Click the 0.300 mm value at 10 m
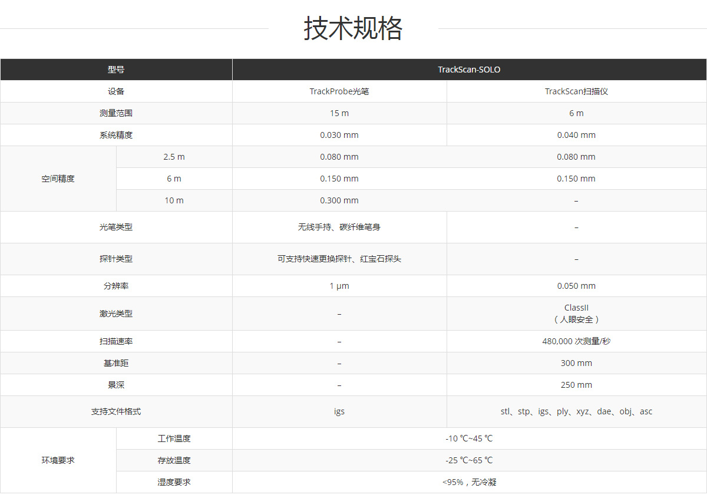 point(339,200)
